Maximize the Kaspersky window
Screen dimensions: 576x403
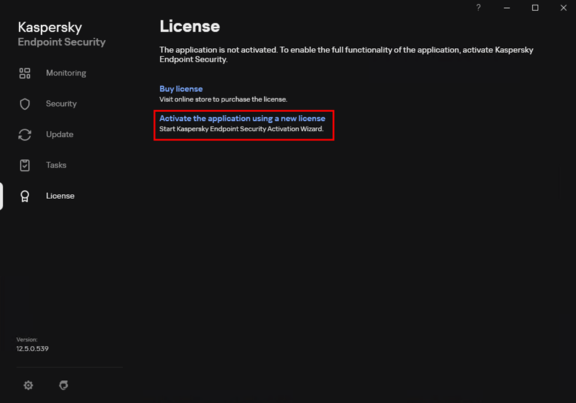point(535,8)
